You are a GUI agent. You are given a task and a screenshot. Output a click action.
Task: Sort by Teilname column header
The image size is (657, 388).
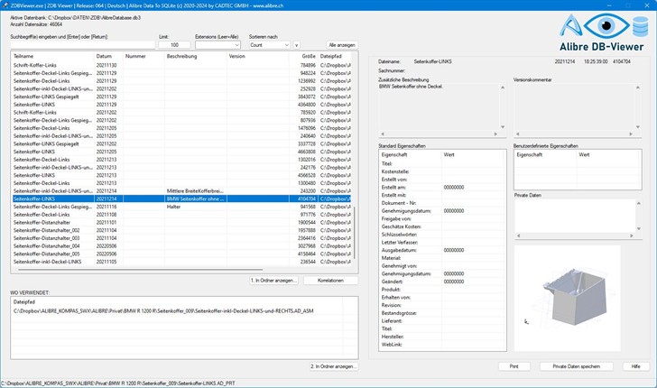click(52, 56)
